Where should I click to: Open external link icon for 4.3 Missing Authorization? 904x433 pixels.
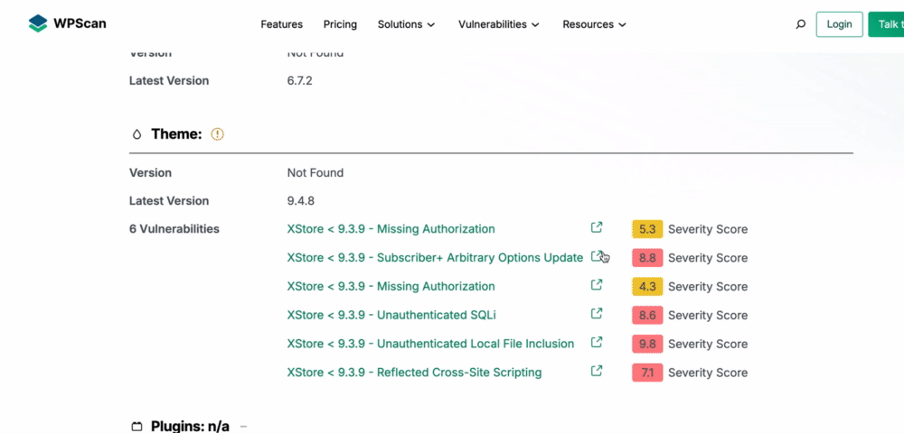597,285
